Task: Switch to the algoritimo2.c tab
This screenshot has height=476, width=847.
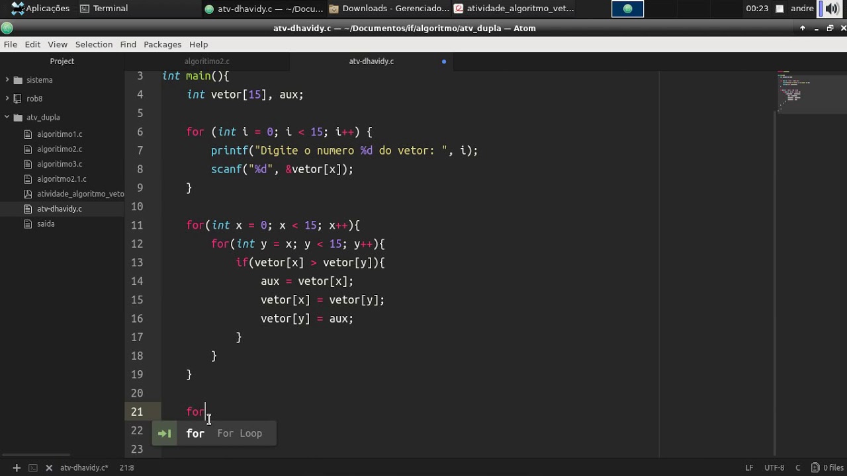Action: [207, 61]
